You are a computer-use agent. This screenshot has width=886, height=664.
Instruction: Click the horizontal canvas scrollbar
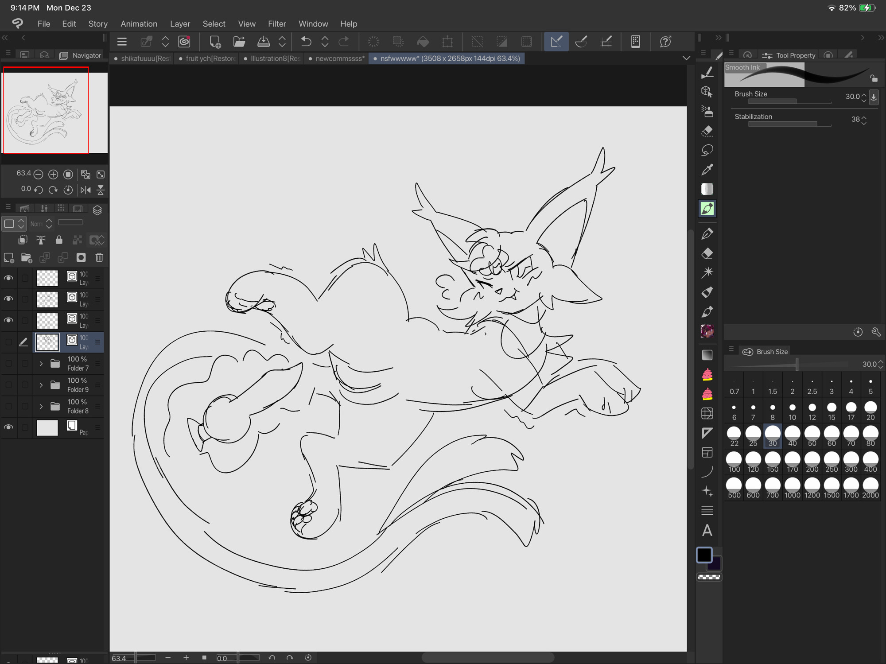487,657
